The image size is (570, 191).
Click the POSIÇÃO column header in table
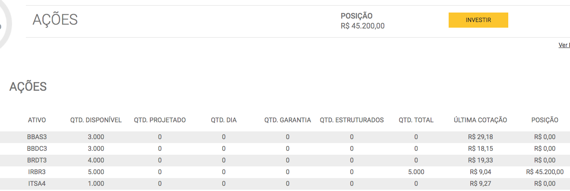click(545, 120)
